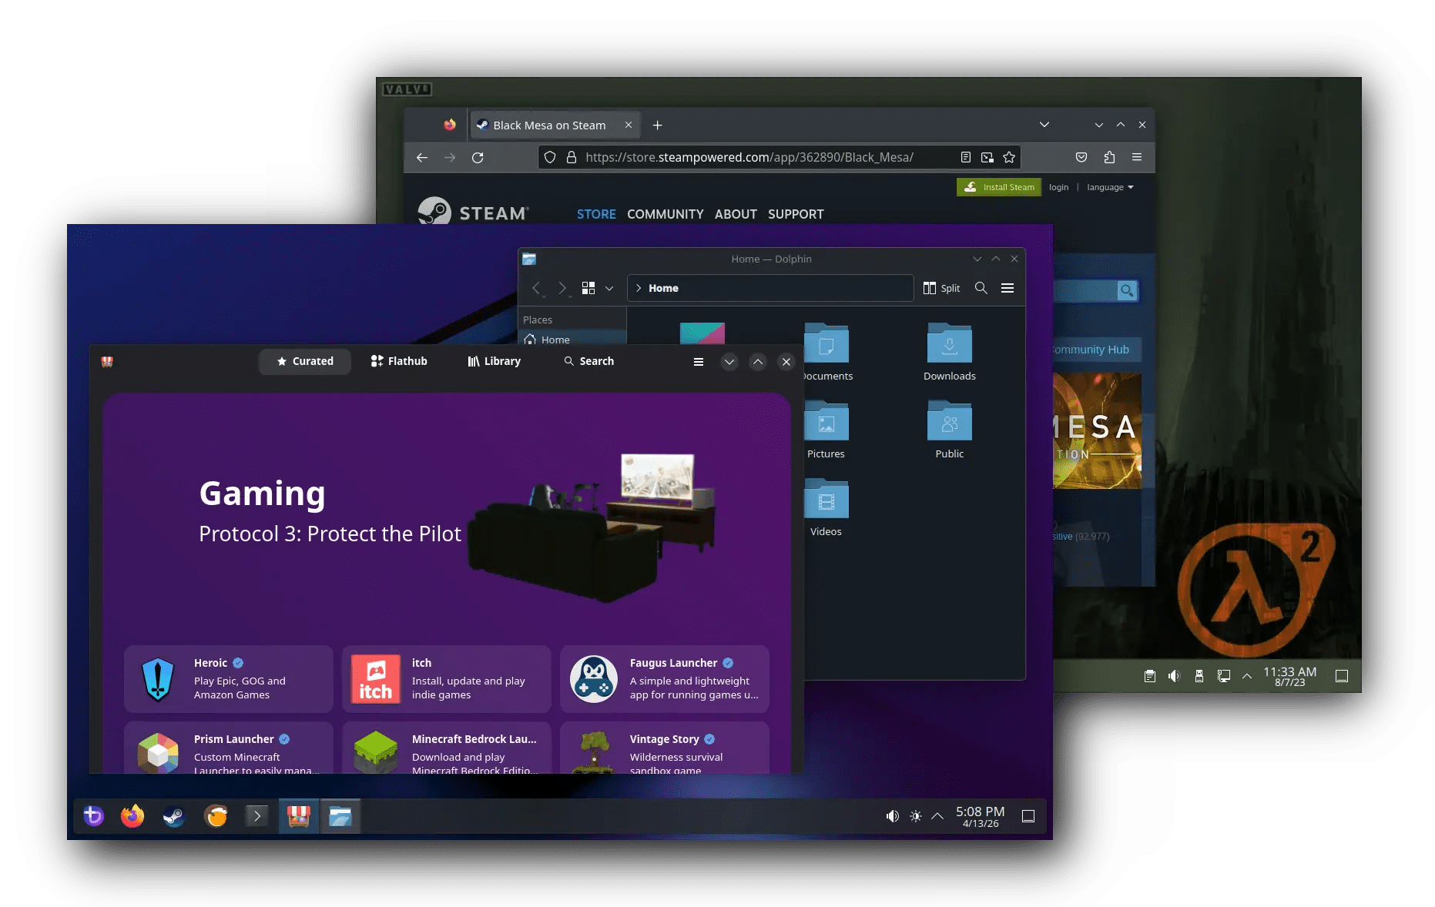1435x907 pixels.
Task: Open the ABOUT link in Steam's navigation
Action: [x=736, y=214]
